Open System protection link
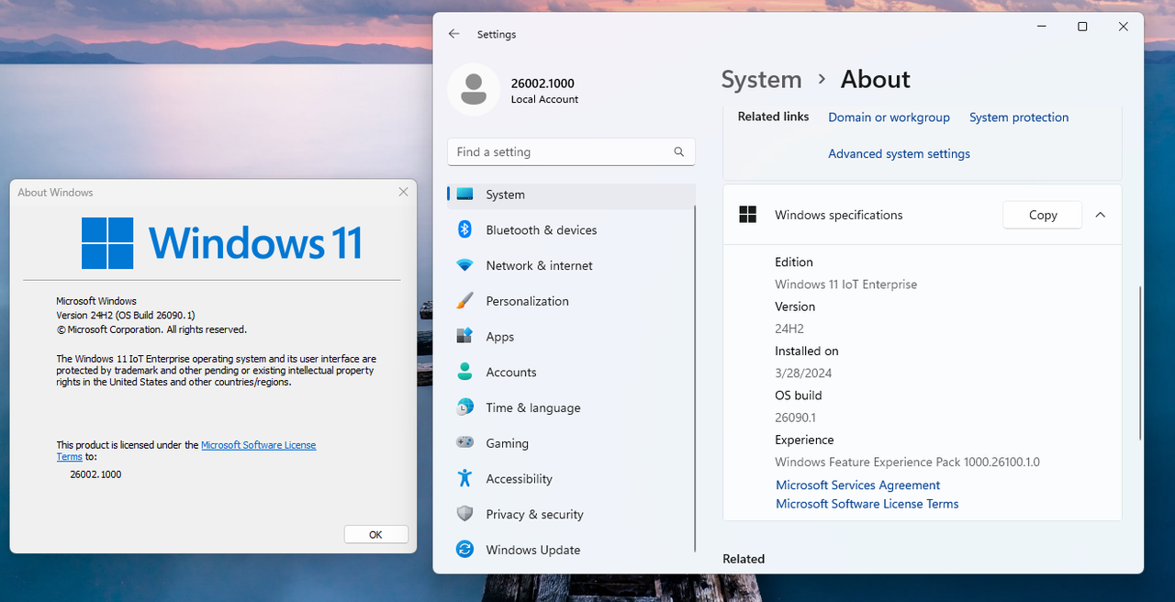Image resolution: width=1175 pixels, height=602 pixels. [x=1019, y=117]
